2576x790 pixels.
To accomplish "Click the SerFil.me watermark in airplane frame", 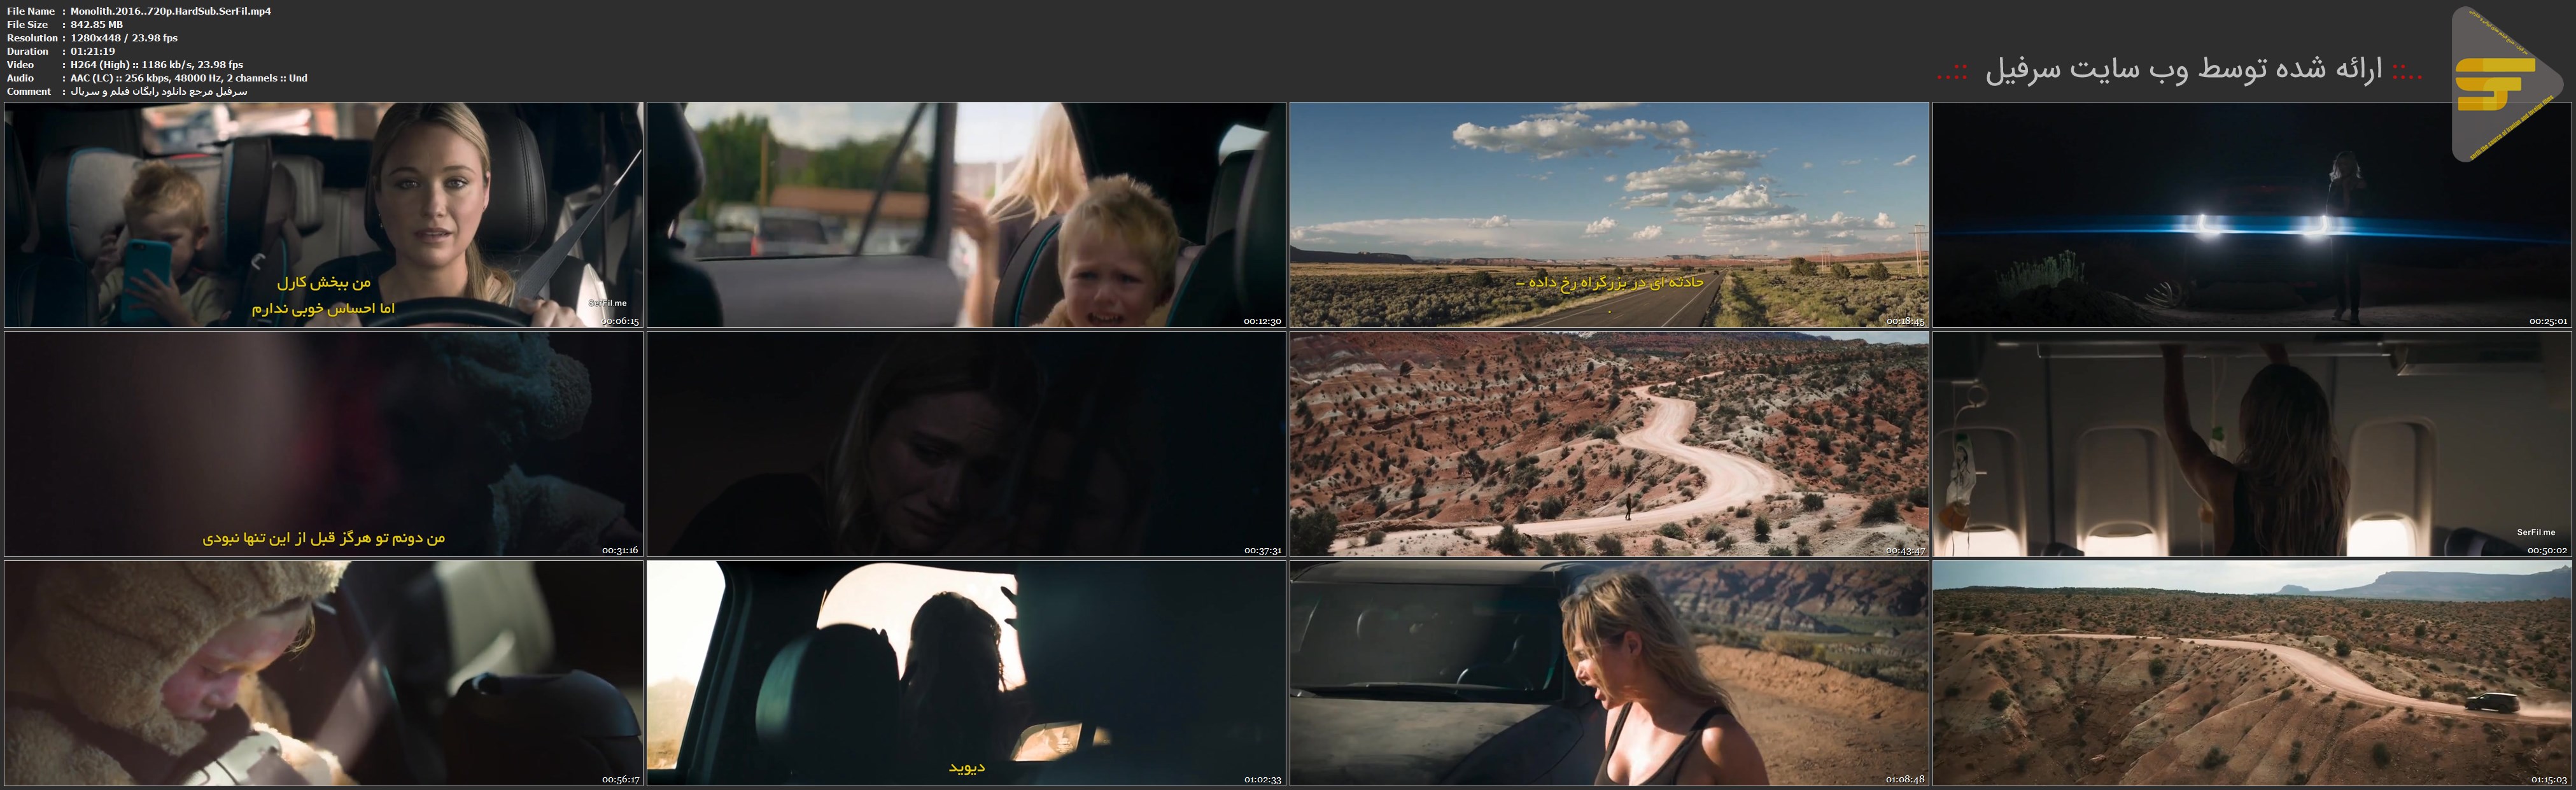I will [x=2536, y=532].
